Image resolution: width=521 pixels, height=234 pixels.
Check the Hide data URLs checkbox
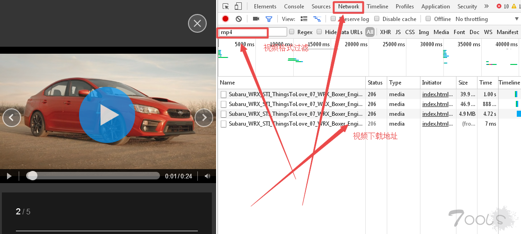pyautogui.click(x=319, y=32)
